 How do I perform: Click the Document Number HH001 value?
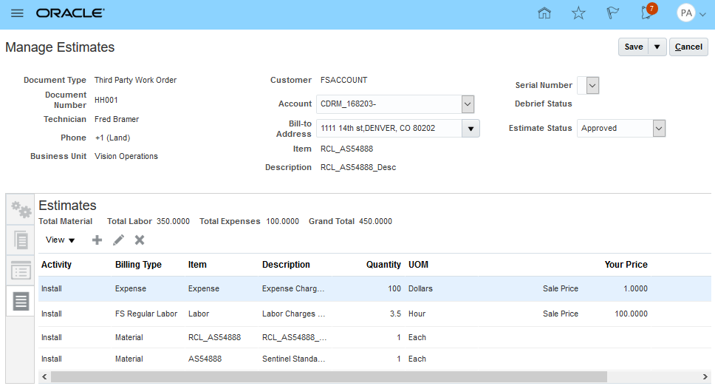pyautogui.click(x=106, y=100)
